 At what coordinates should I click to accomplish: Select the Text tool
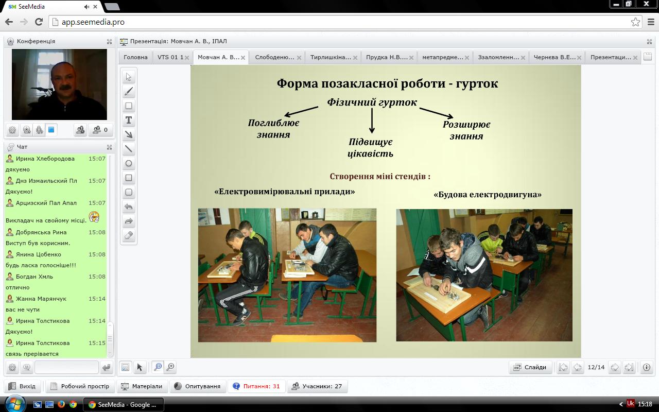pos(129,121)
